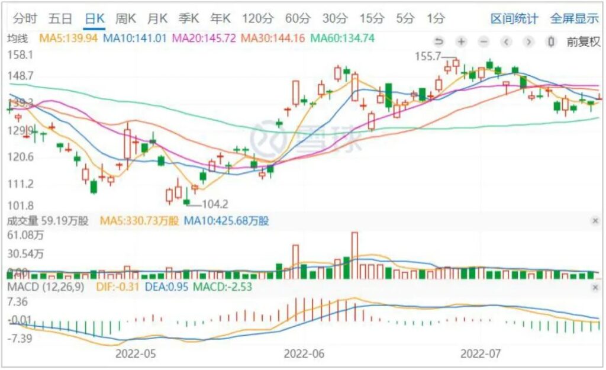
Task: Toggle the MA5 moving average label
Action: tap(68, 38)
